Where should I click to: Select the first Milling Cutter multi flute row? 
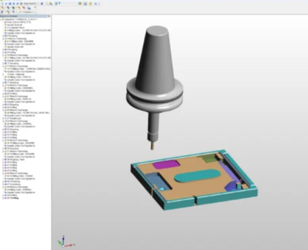28,30
